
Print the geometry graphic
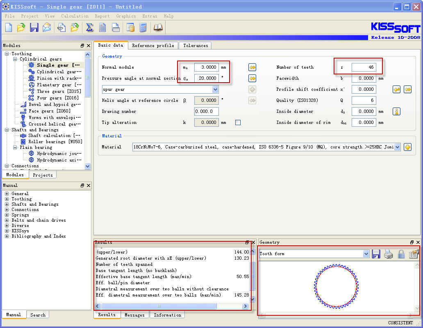pos(389,254)
